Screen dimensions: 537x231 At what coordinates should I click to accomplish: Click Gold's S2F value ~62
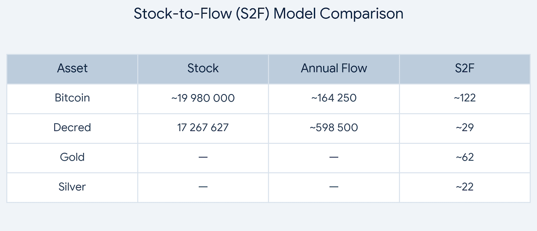(x=465, y=157)
